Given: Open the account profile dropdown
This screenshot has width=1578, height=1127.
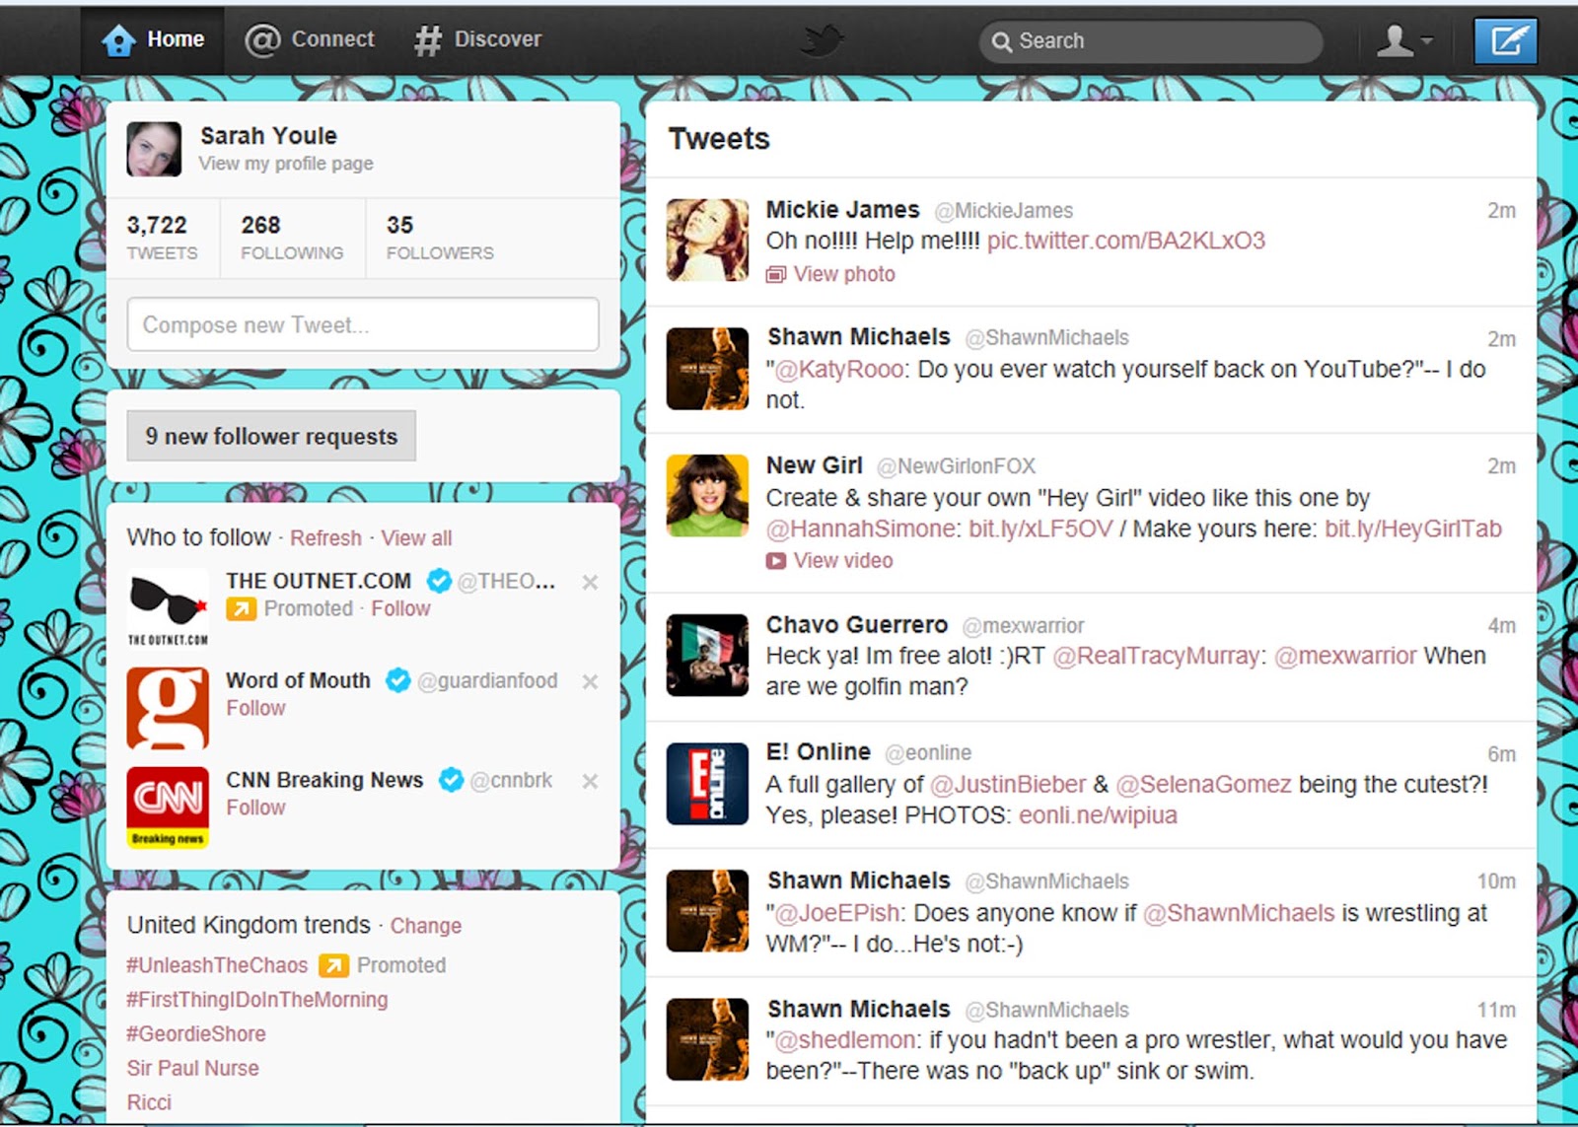Looking at the screenshot, I should point(1404,40).
